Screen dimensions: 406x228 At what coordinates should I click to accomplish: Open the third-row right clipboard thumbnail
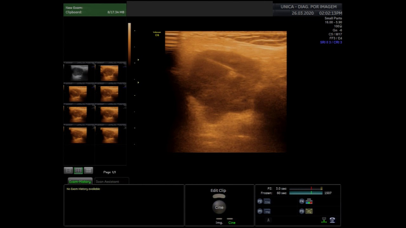pyautogui.click(x=109, y=114)
